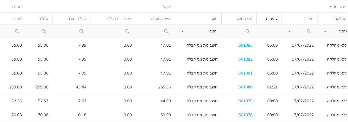The image size is (348, 122).
Task: Click the search icon under מע"מ נגבה column
Action: coord(82,31)
